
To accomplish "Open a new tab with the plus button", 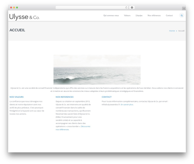I will 184,9.
